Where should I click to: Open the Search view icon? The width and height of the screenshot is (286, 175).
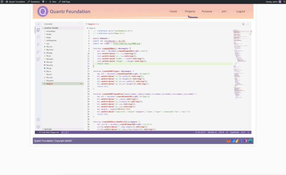tap(38, 37)
